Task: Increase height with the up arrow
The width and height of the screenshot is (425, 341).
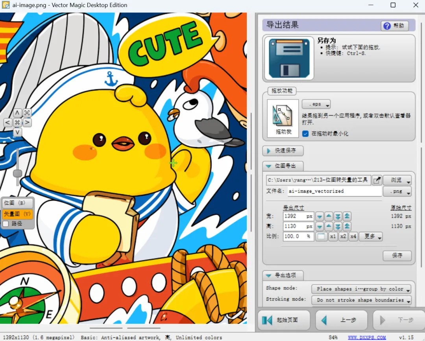Action: [x=329, y=226]
